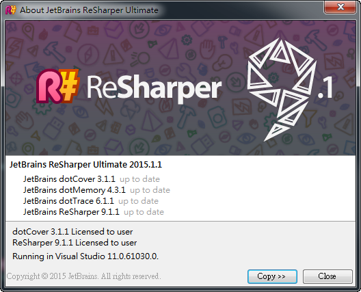Click the About JetBrains ReSharper Ultimate title
The width and height of the screenshot is (361, 292).
point(89,10)
